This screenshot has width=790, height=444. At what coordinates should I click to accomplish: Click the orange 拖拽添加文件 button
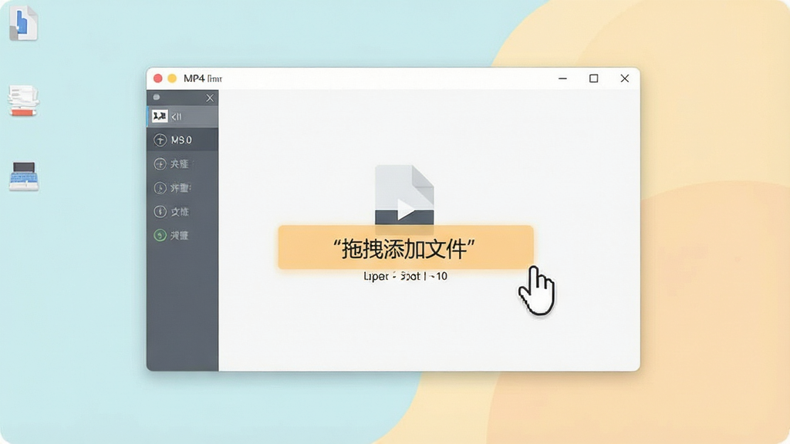tap(406, 247)
